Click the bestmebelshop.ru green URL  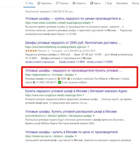(56, 47)
